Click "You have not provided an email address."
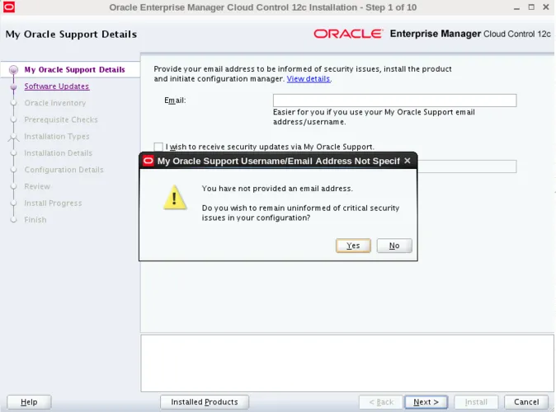 (x=277, y=189)
